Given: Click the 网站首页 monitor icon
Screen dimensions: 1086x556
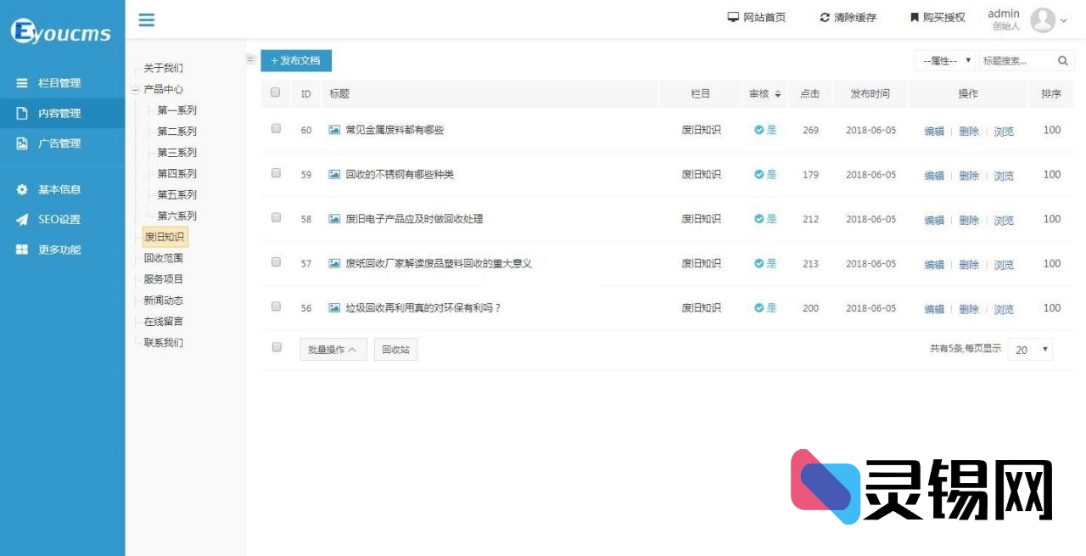Looking at the screenshot, I should [732, 16].
